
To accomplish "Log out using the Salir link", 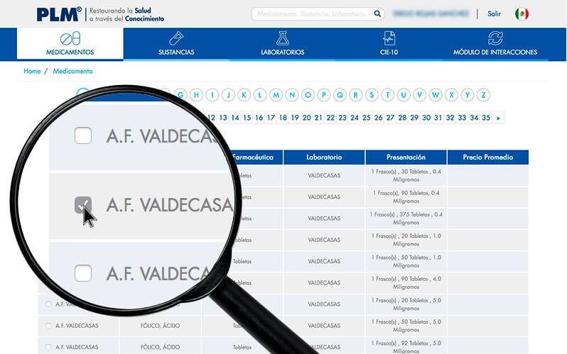I will click(494, 14).
